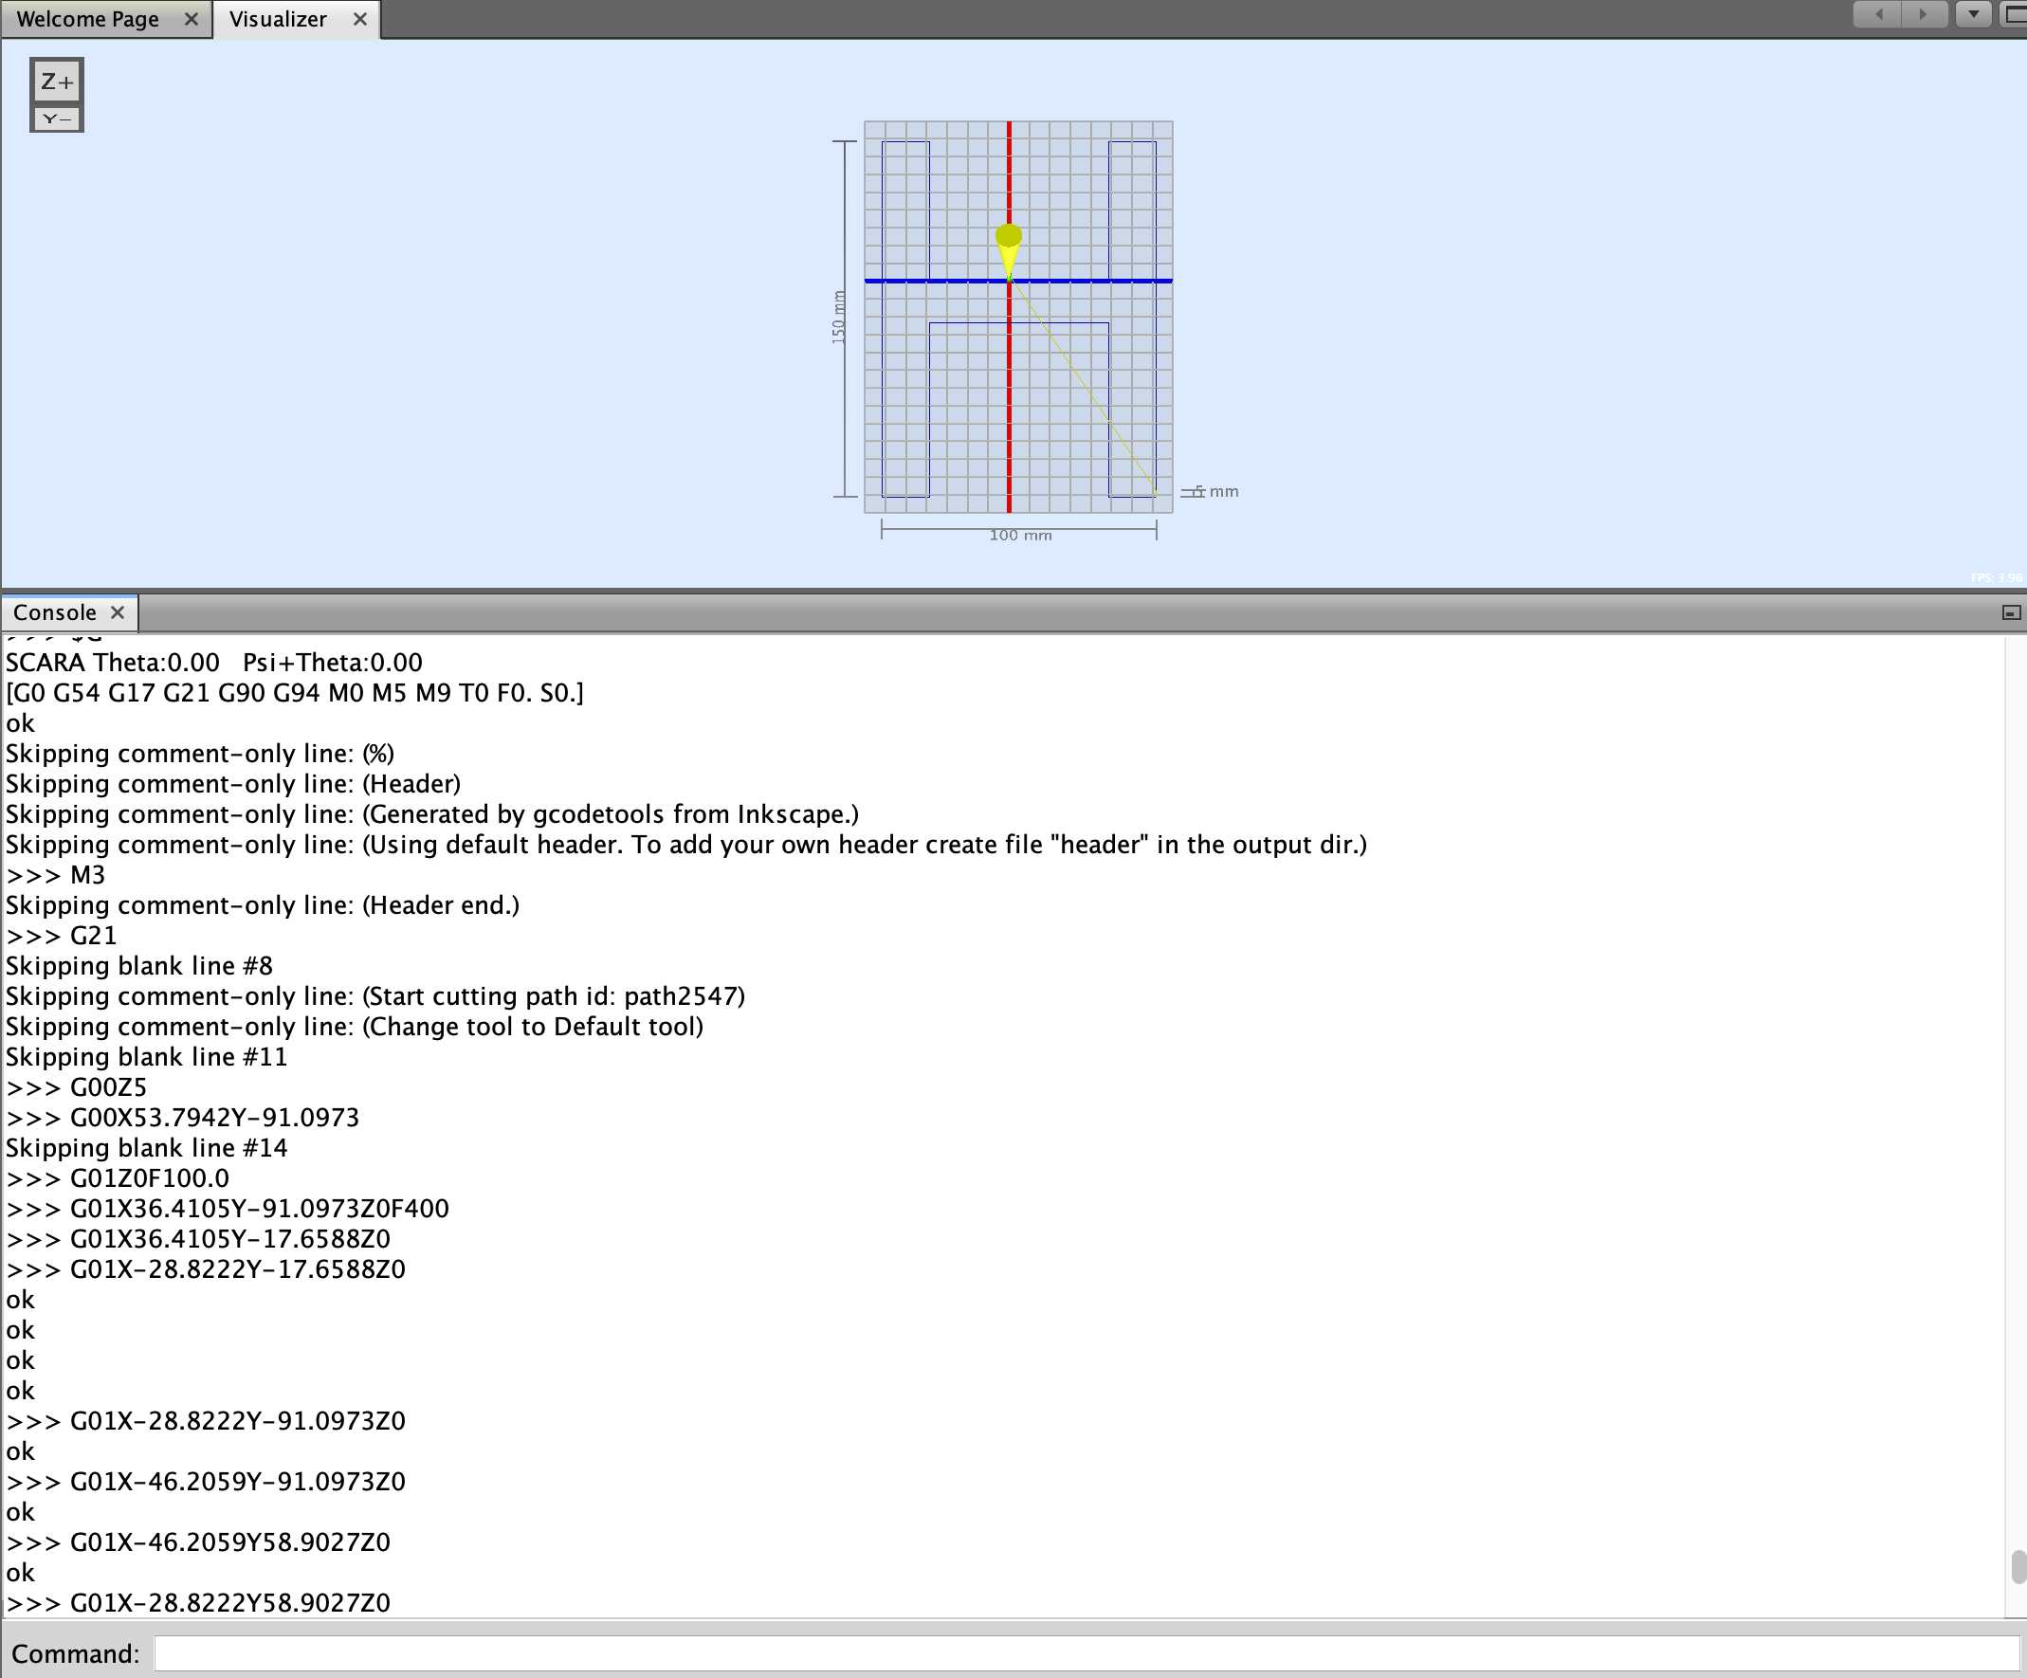The width and height of the screenshot is (2027, 1678).
Task: Click the console vertical scrollbar thumb
Action: (x=2018, y=1566)
